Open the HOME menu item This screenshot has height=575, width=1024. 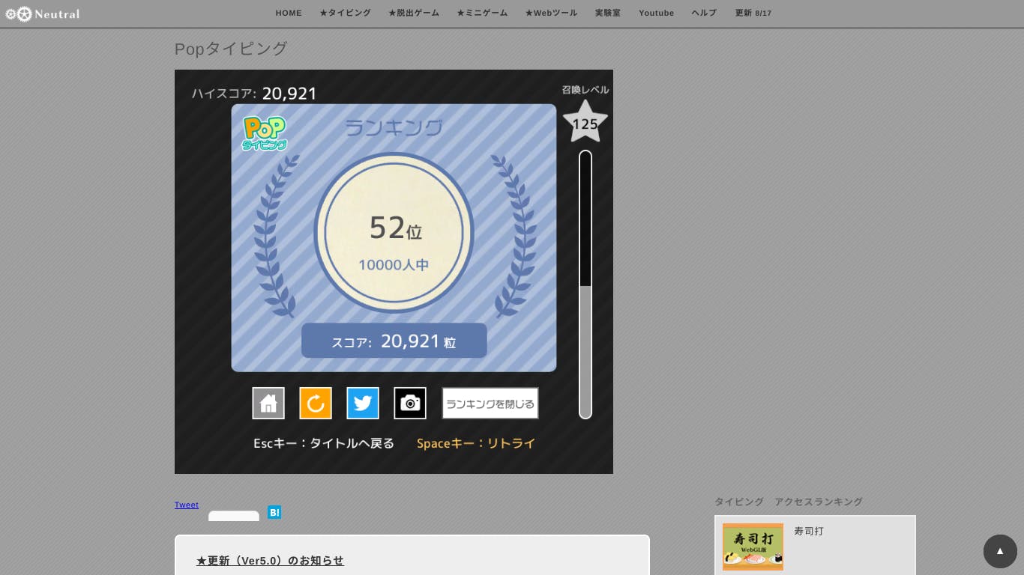(289, 13)
